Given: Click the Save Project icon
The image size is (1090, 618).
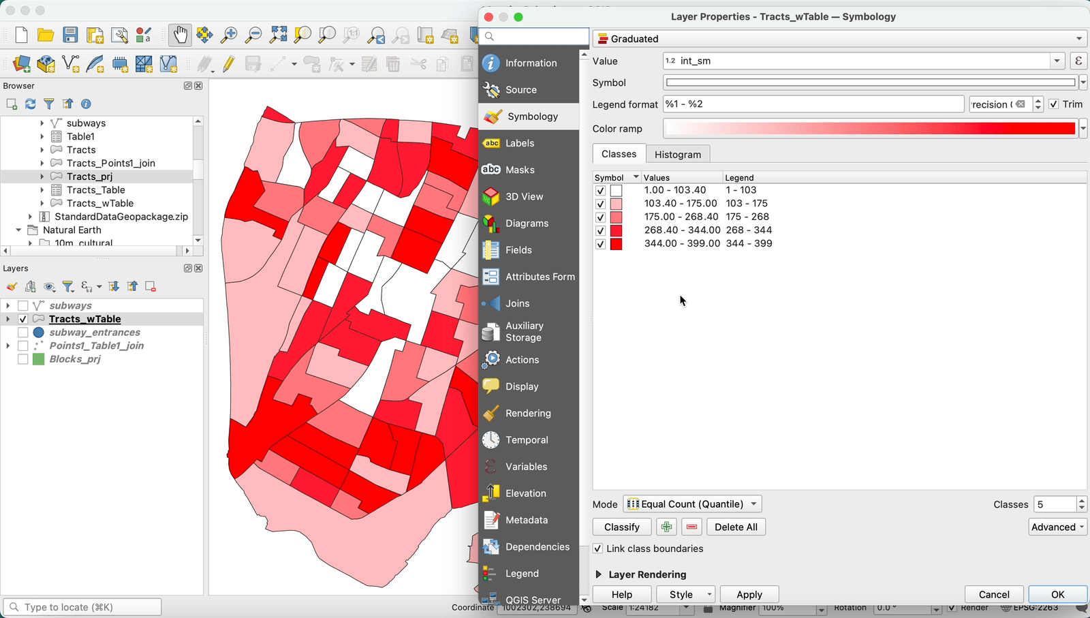Looking at the screenshot, I should [x=70, y=35].
